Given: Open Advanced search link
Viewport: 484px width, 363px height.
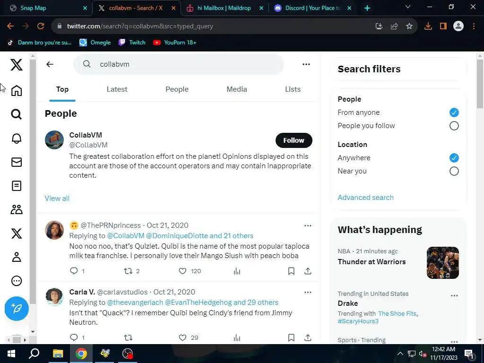Looking at the screenshot, I should 365,197.
